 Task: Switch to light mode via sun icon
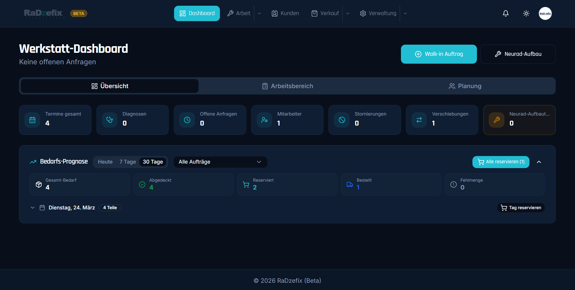tap(526, 13)
